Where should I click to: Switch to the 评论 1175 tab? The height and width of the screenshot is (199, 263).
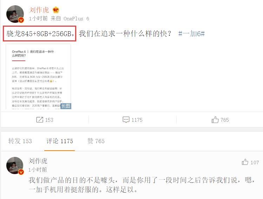pos(60,141)
